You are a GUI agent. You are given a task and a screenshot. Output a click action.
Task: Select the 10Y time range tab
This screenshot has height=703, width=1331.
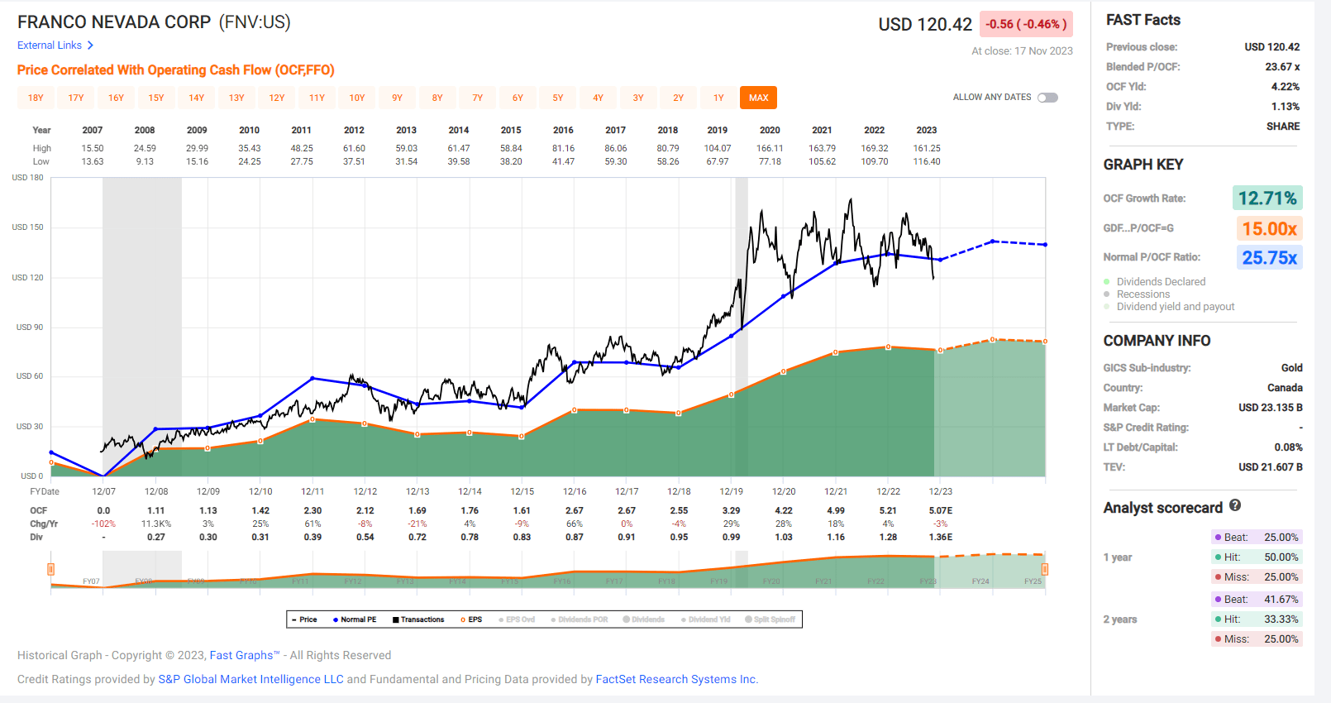[357, 98]
